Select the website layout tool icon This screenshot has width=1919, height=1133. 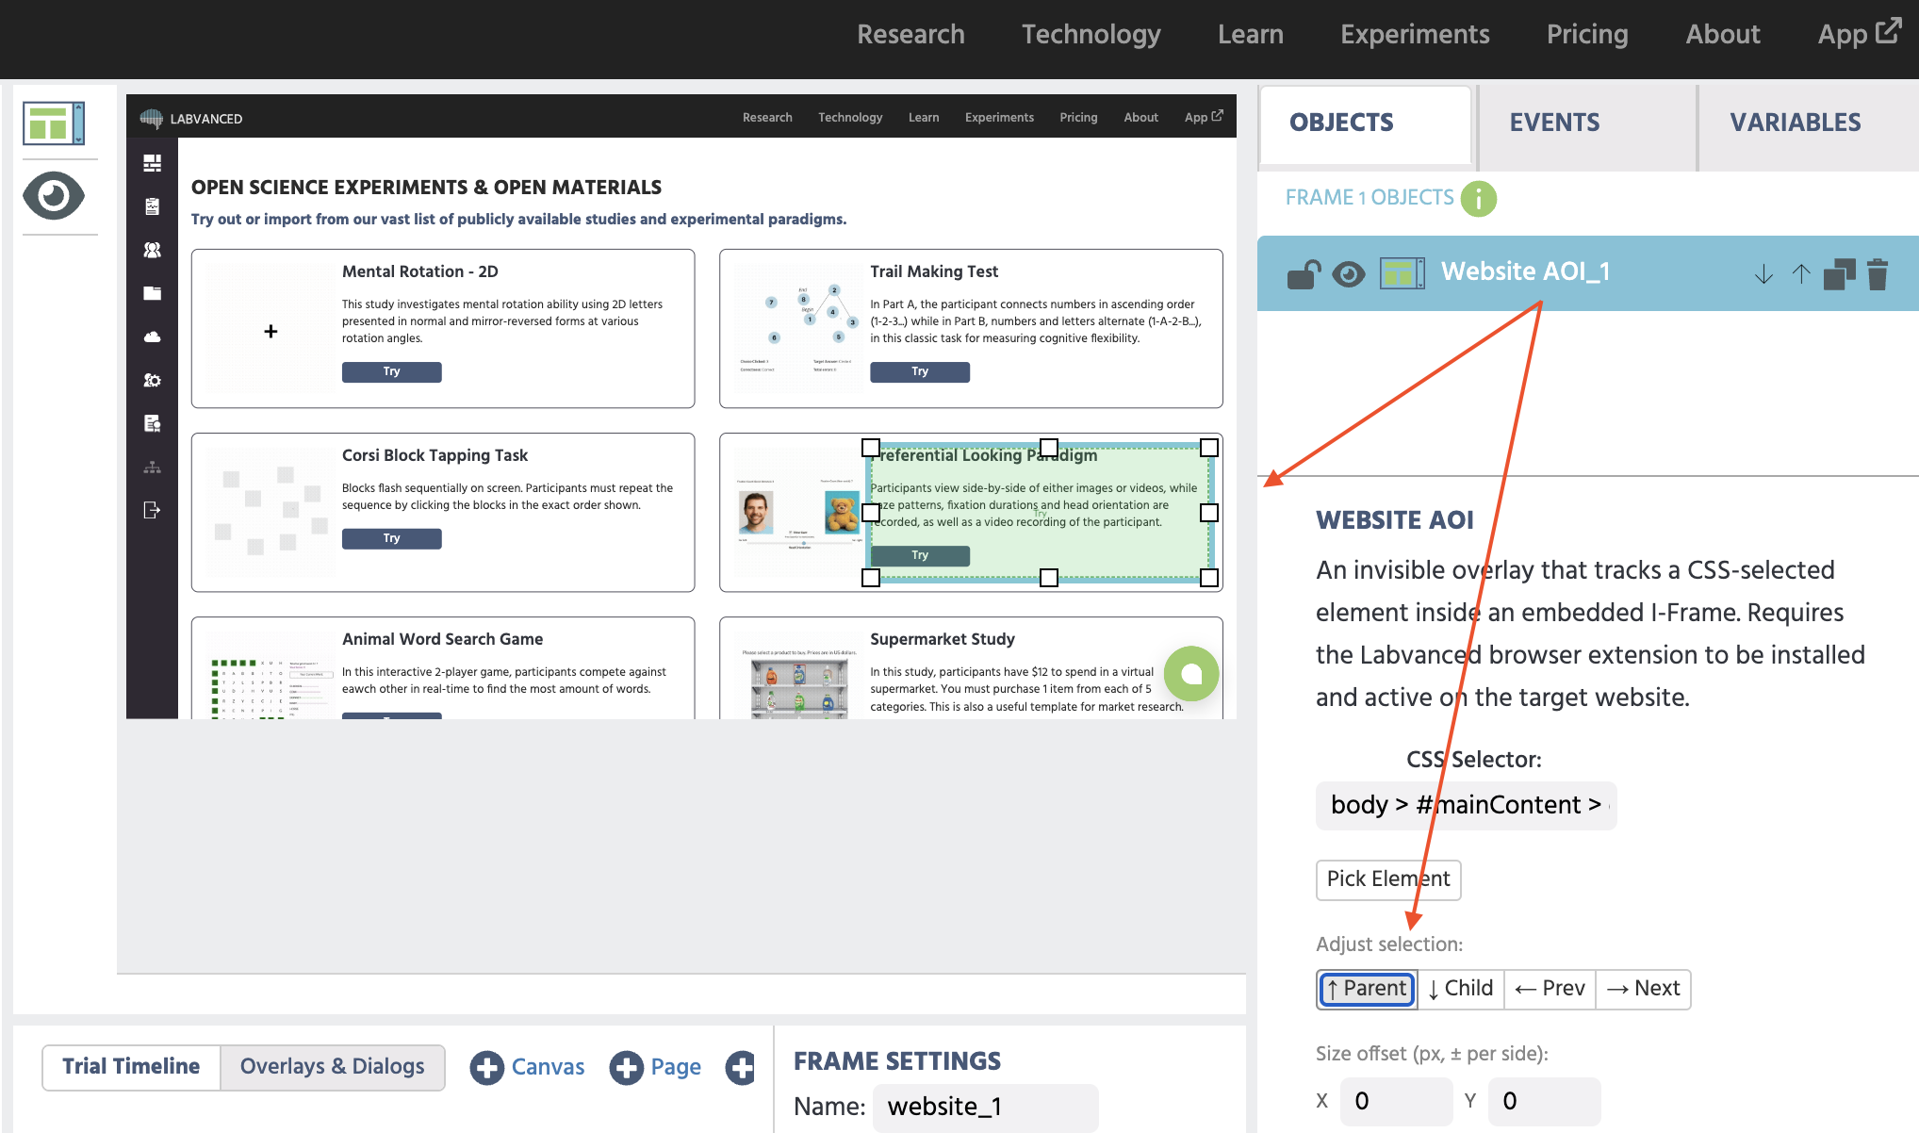point(54,123)
